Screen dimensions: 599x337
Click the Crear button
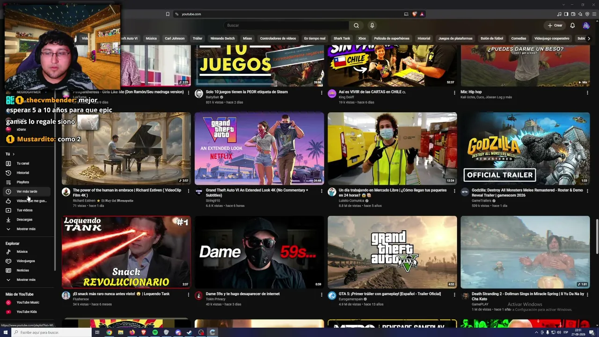555,25
